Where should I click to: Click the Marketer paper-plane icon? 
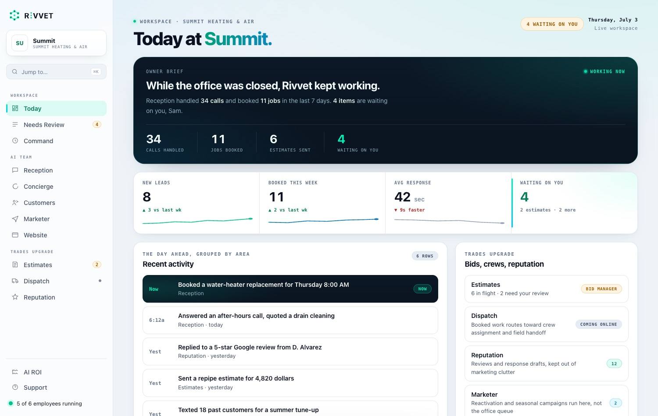(15, 219)
